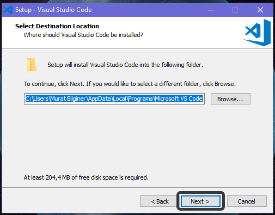Close the Setup window

click(260, 10)
